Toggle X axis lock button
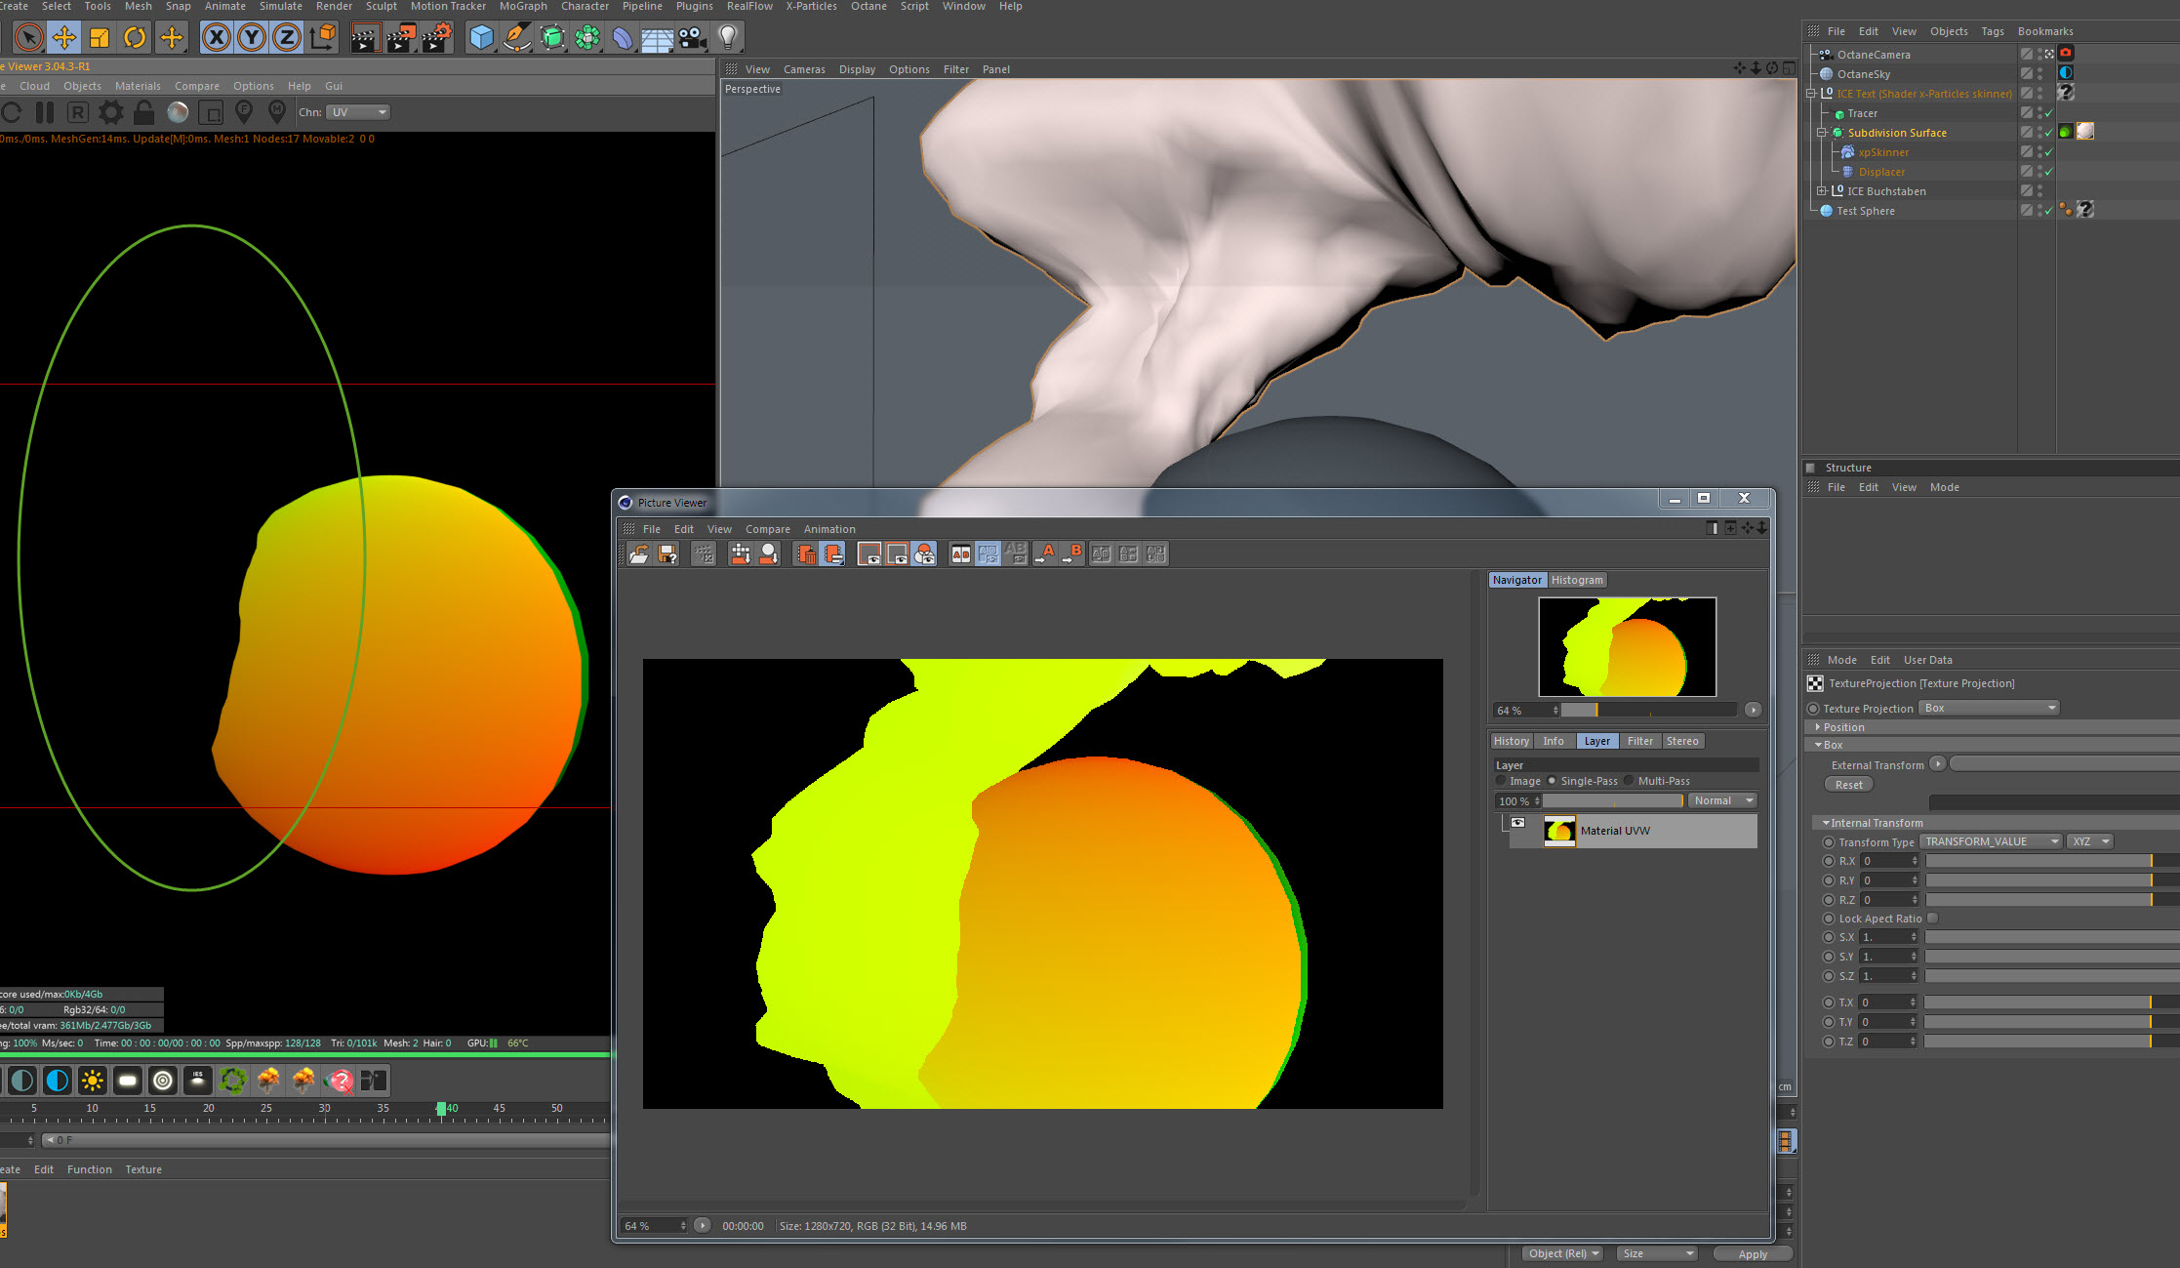Image resolution: width=2180 pixels, height=1268 pixels. click(x=216, y=38)
